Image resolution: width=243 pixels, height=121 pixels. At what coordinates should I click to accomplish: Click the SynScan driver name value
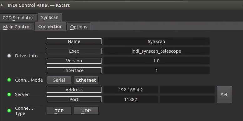157,41
